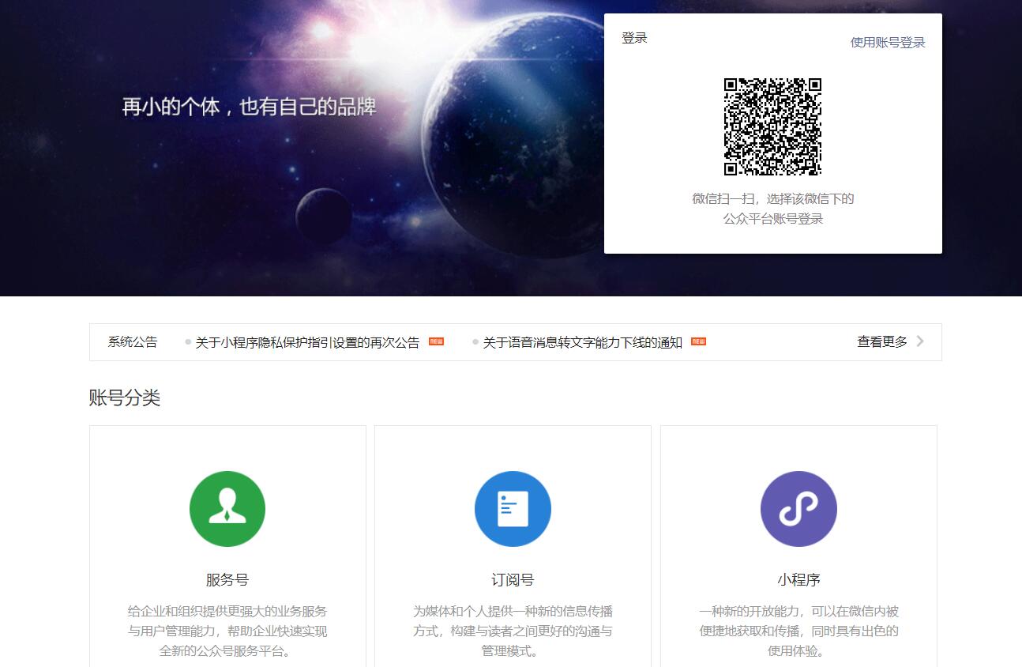Click the 小程序 title text

coord(798,580)
